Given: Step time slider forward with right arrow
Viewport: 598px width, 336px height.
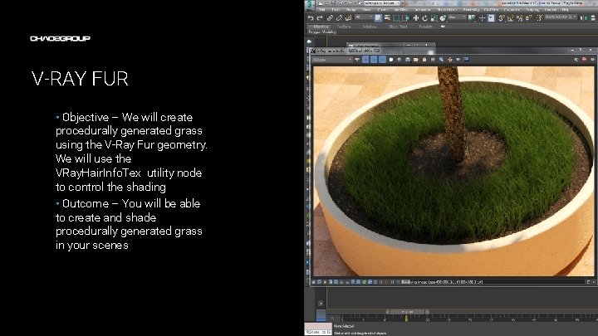Looking at the screenshot, I should (427, 312).
